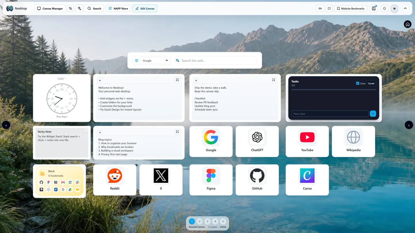Click Google Calendar icon in Work folder
The height and width of the screenshot is (233, 415).
[70, 182]
